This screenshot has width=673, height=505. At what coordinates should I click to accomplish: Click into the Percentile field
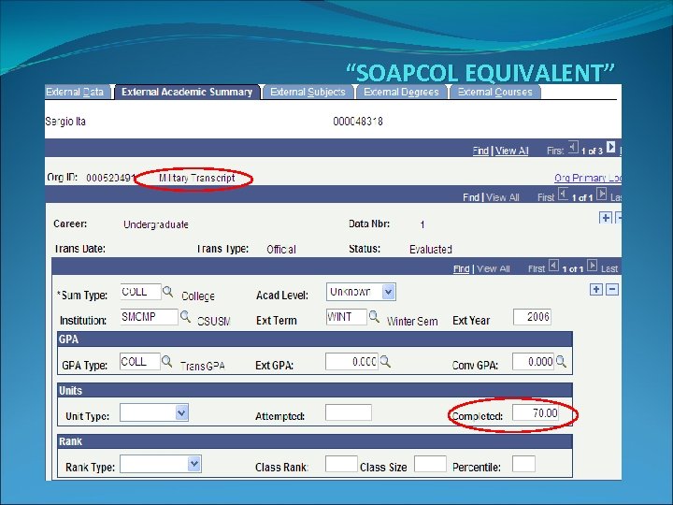(523, 464)
